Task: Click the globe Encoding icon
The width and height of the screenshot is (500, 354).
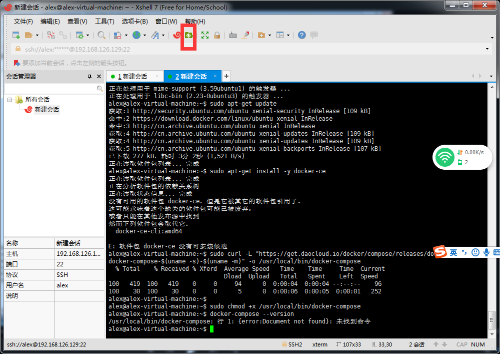Action: [136, 35]
